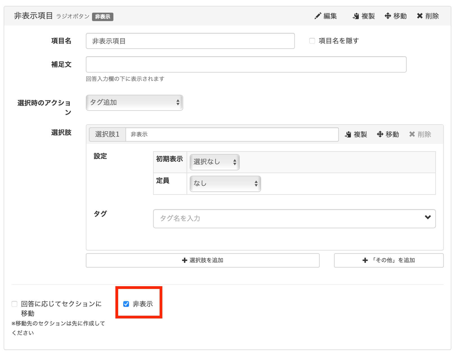Click the chevron in the タグ field
The width and height of the screenshot is (457, 357).
[x=428, y=217]
